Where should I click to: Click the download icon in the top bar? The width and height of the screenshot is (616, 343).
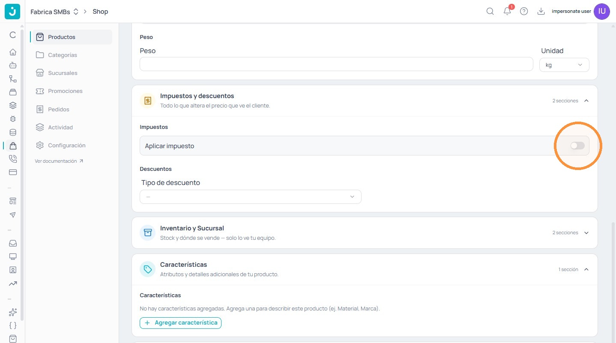[x=541, y=12]
